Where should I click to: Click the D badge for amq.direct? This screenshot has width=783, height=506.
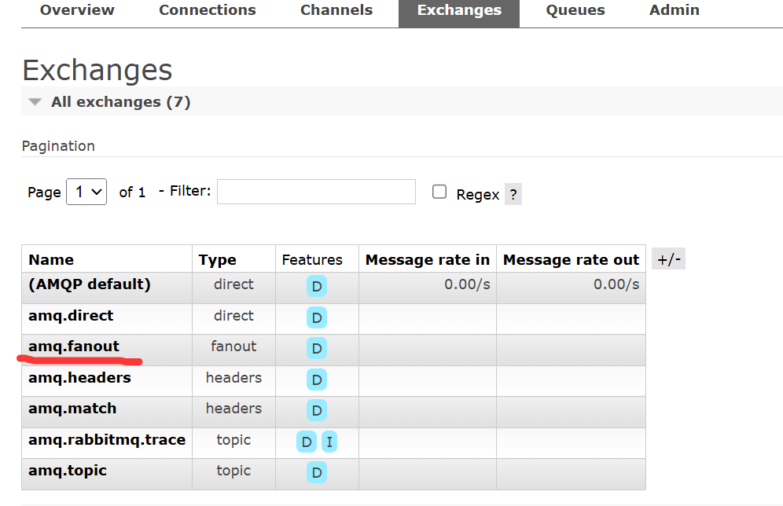[317, 318]
